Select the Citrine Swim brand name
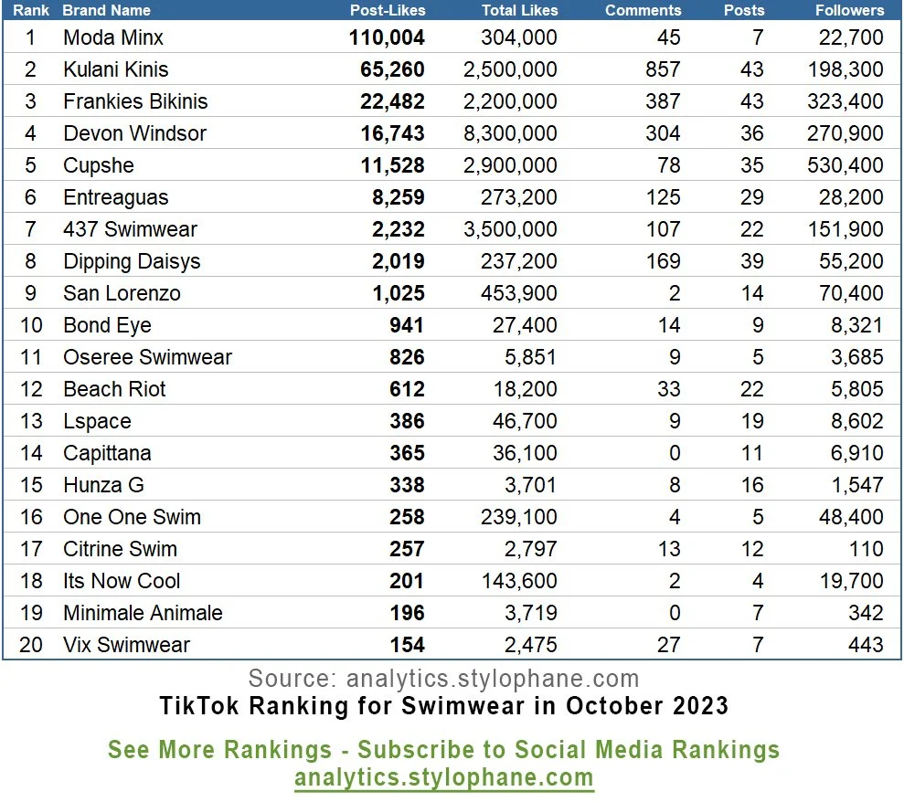The height and width of the screenshot is (802, 904). [x=121, y=549]
